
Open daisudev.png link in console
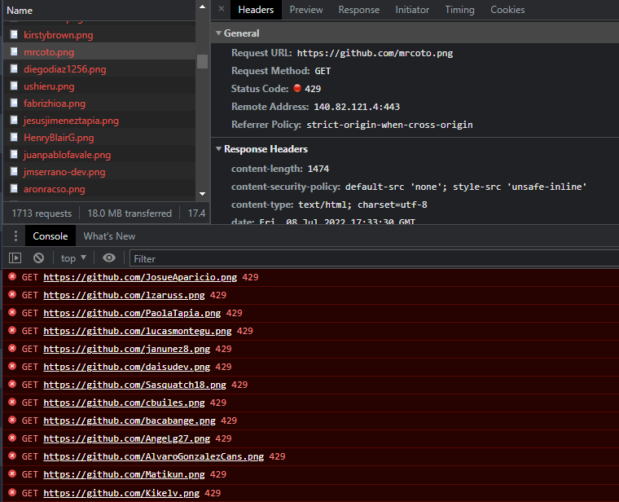click(127, 367)
